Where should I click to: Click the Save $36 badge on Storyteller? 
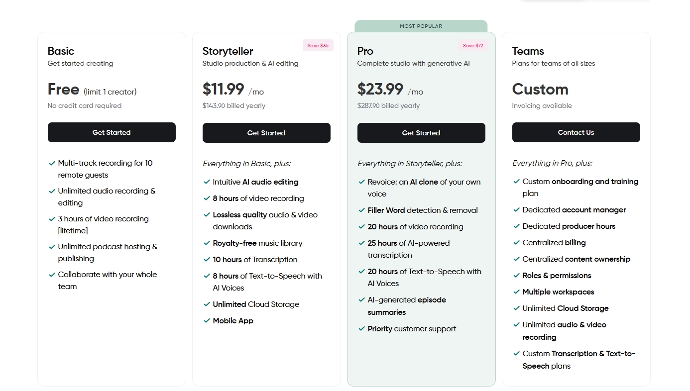point(318,45)
